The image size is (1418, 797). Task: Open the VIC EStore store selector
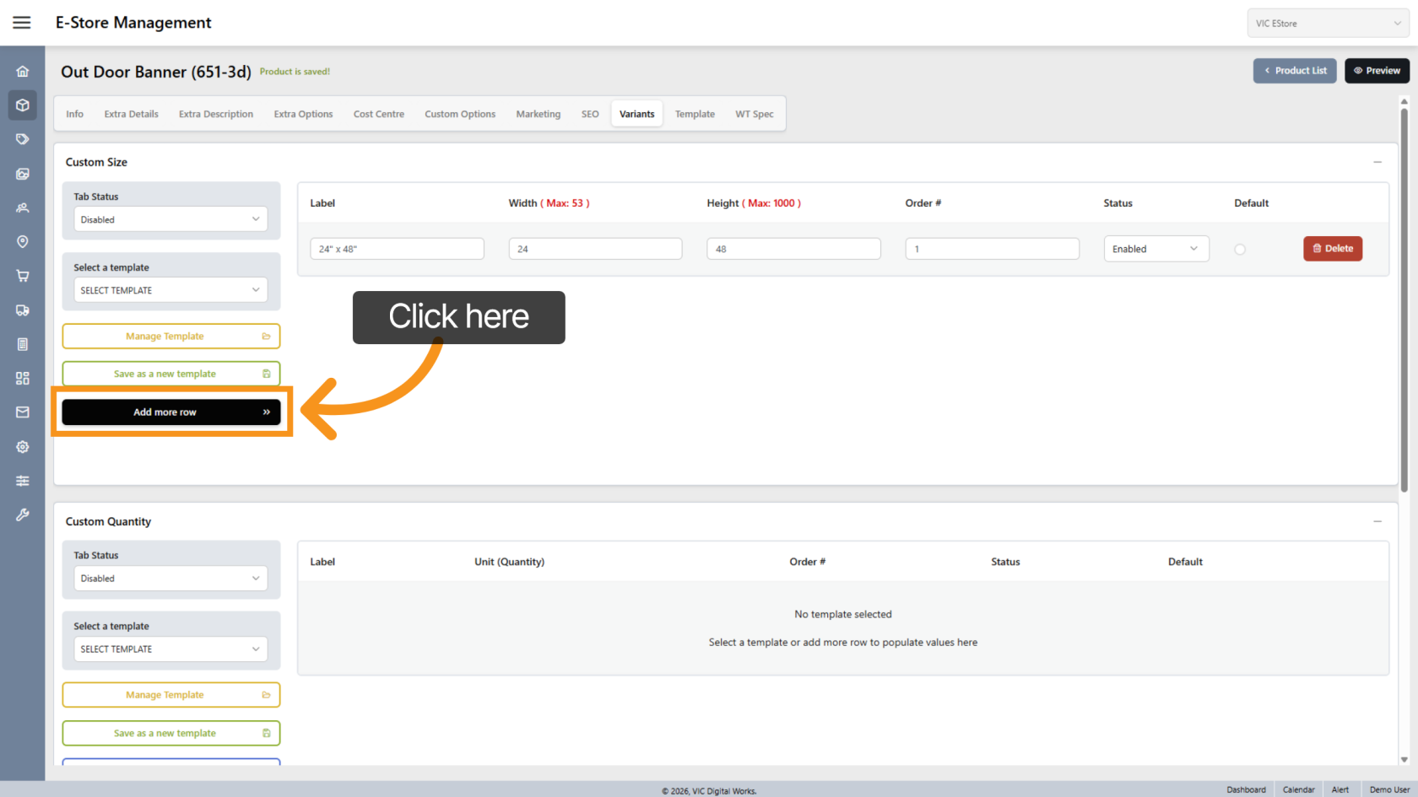[1327, 24]
